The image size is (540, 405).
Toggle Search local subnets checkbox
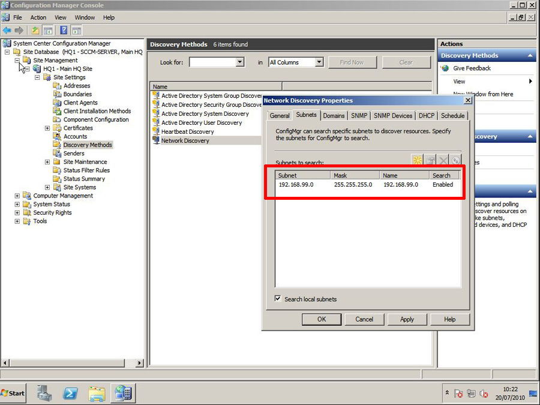click(x=278, y=299)
